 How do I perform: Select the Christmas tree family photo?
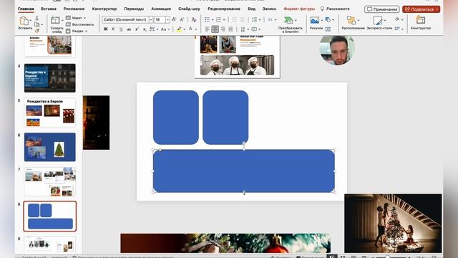393,223
